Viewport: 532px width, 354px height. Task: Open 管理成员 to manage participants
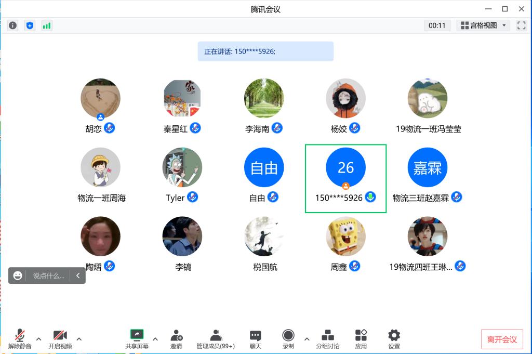(x=216, y=338)
